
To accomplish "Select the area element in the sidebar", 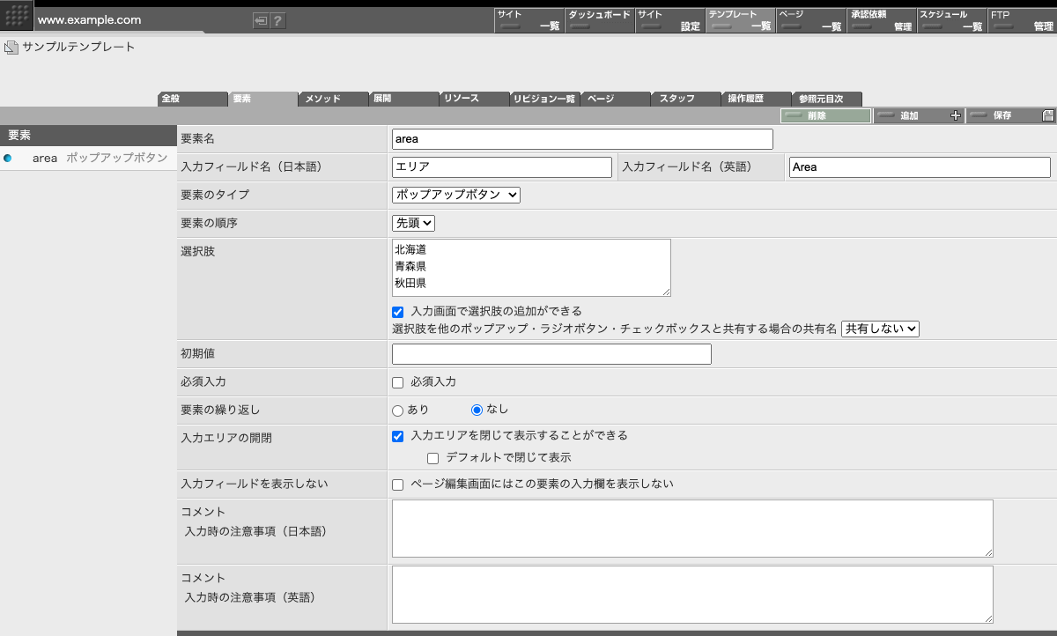I will (88, 159).
